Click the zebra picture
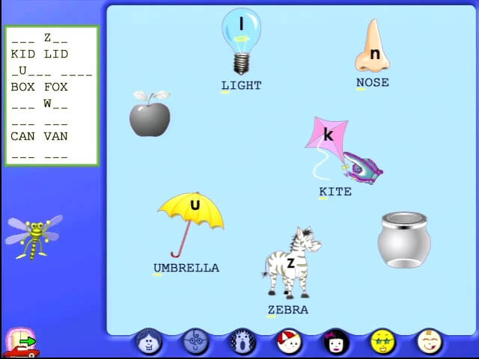 pos(291,263)
